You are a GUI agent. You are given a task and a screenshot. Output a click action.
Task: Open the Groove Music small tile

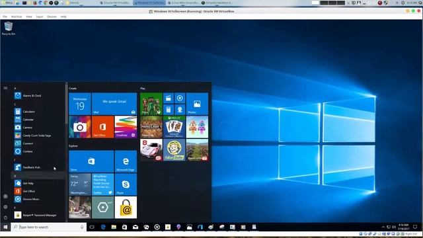pyautogui.click(x=180, y=99)
